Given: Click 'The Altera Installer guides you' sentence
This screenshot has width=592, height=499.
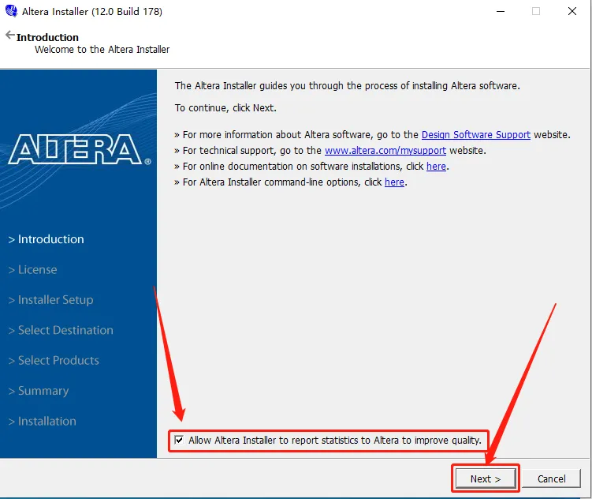Looking at the screenshot, I should point(347,86).
